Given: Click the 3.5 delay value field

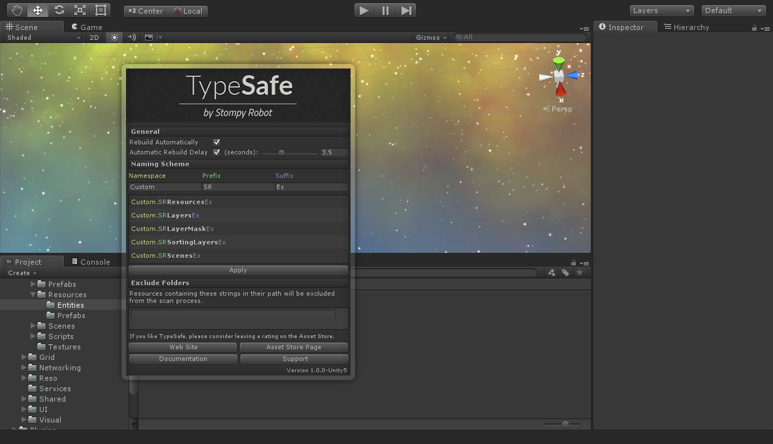Looking at the screenshot, I should 334,153.
